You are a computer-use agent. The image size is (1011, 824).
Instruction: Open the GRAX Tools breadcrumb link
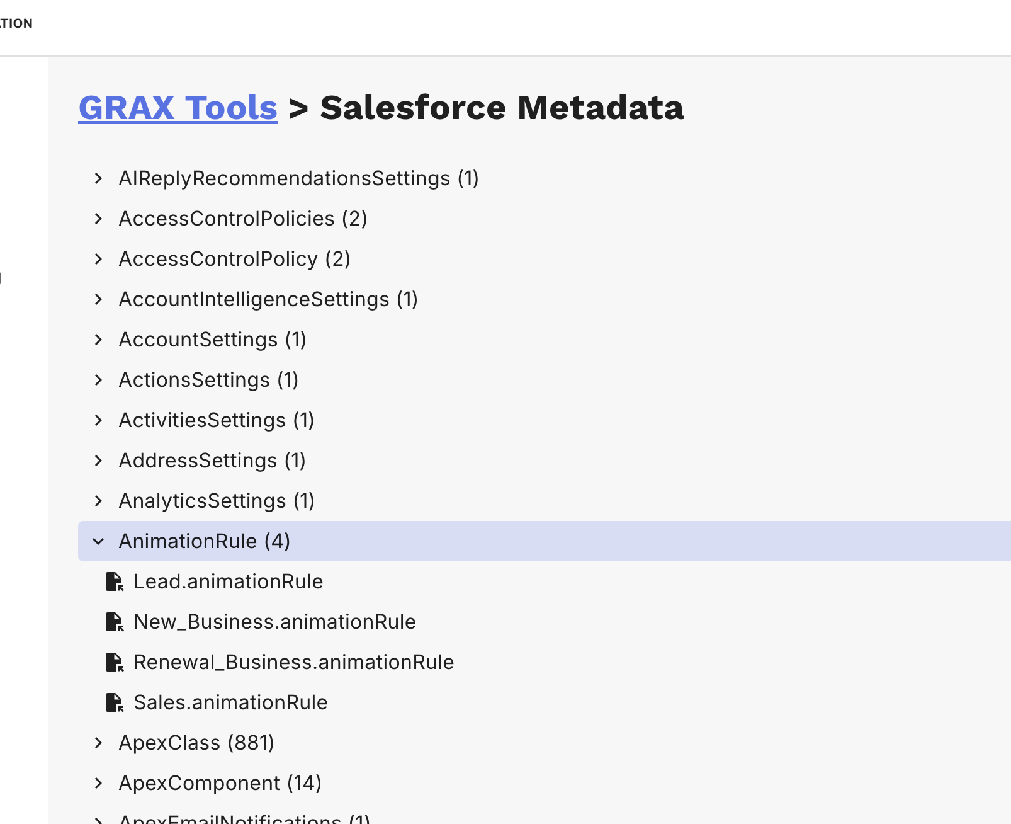pos(178,108)
